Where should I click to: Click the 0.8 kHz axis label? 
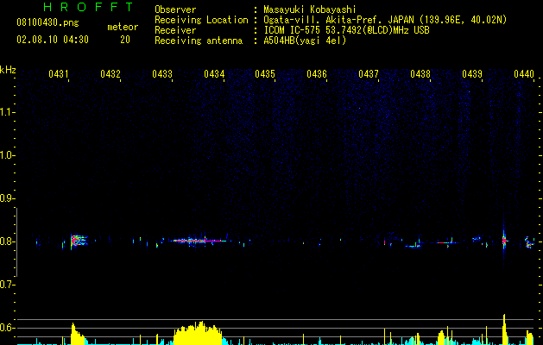(x=6, y=241)
